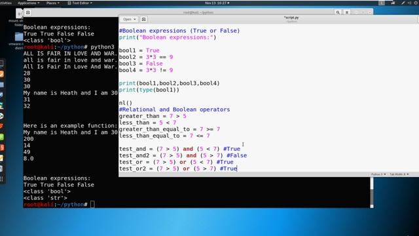Select the mount-sh folder icon on the desktop

click(19, 13)
